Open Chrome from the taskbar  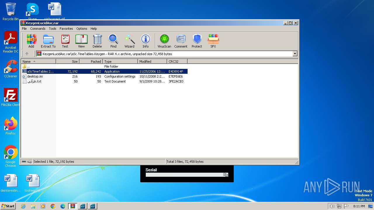coord(53,206)
